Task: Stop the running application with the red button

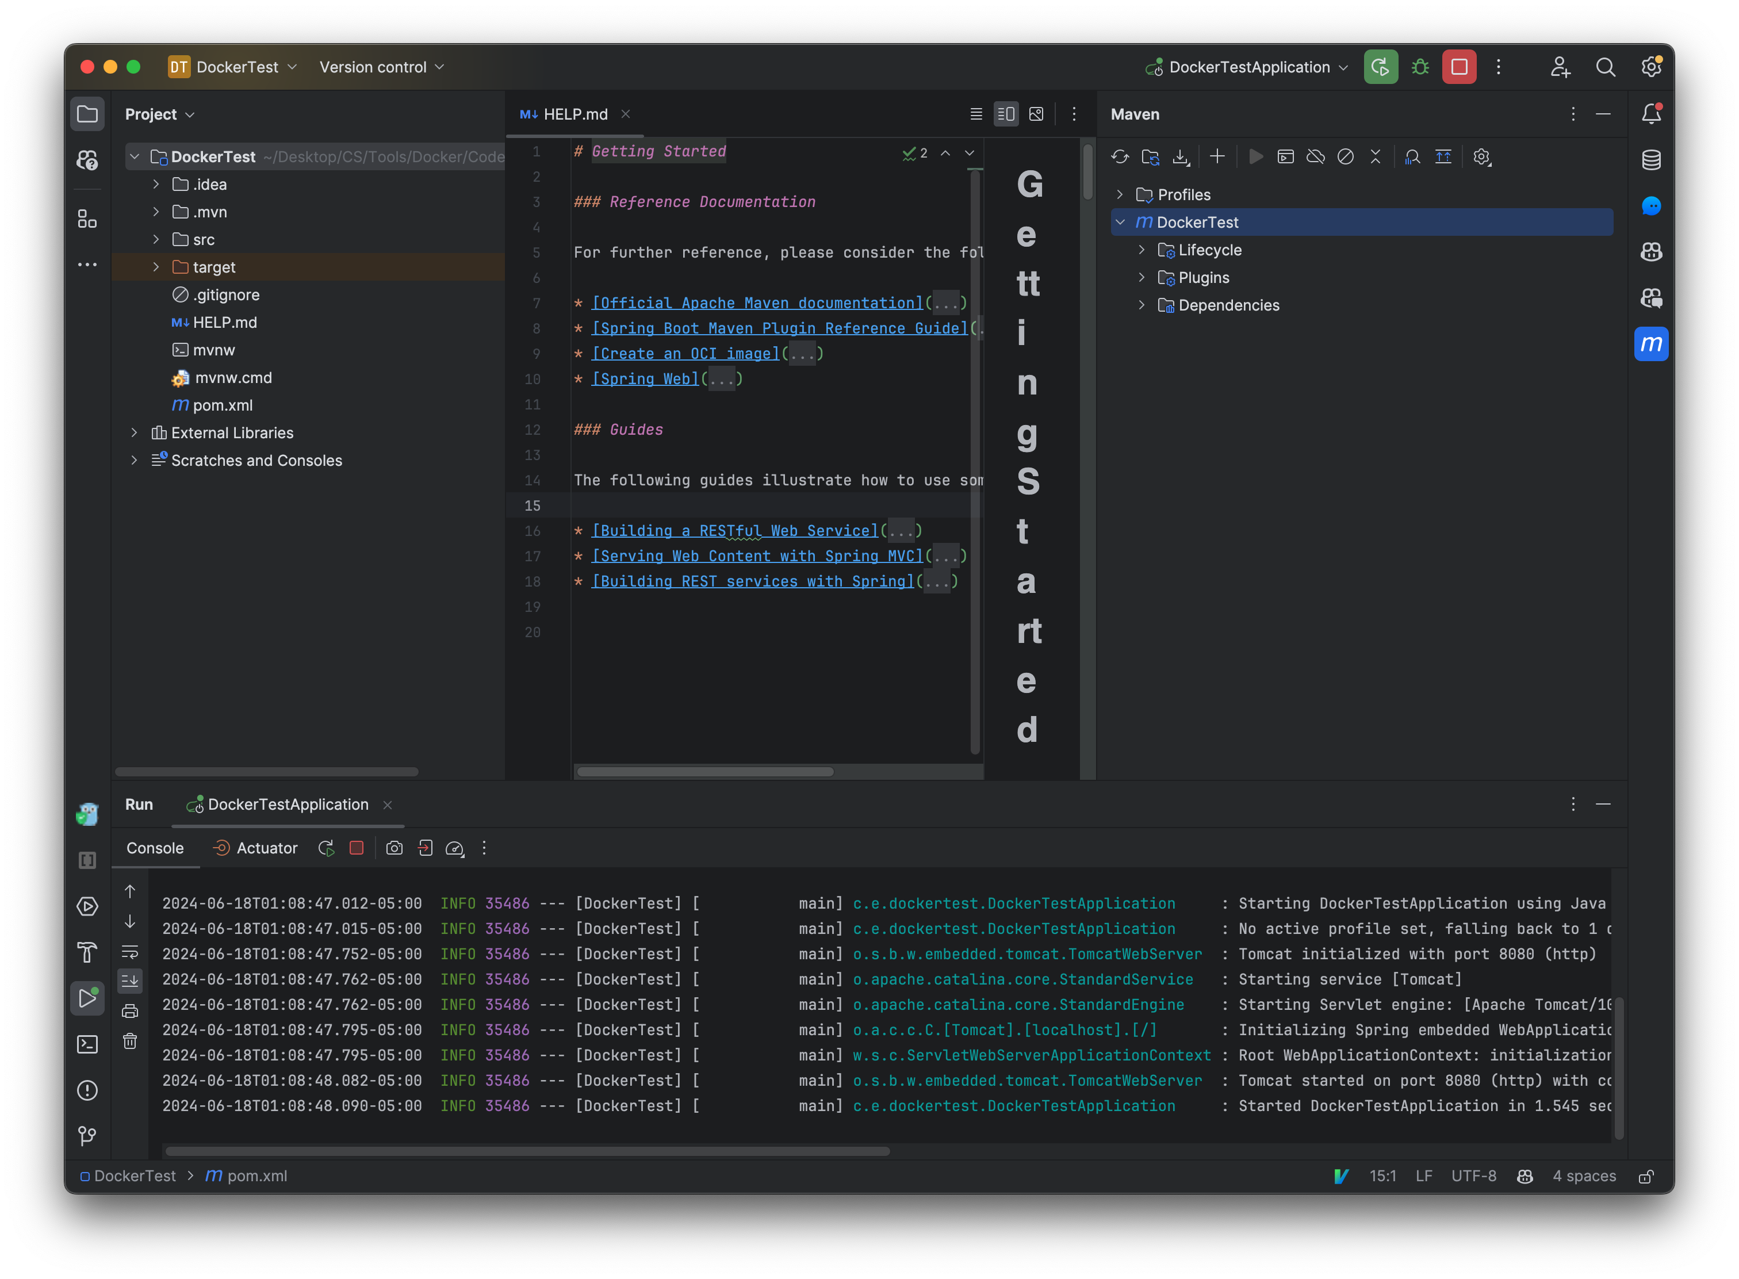Action: pyautogui.click(x=1459, y=67)
